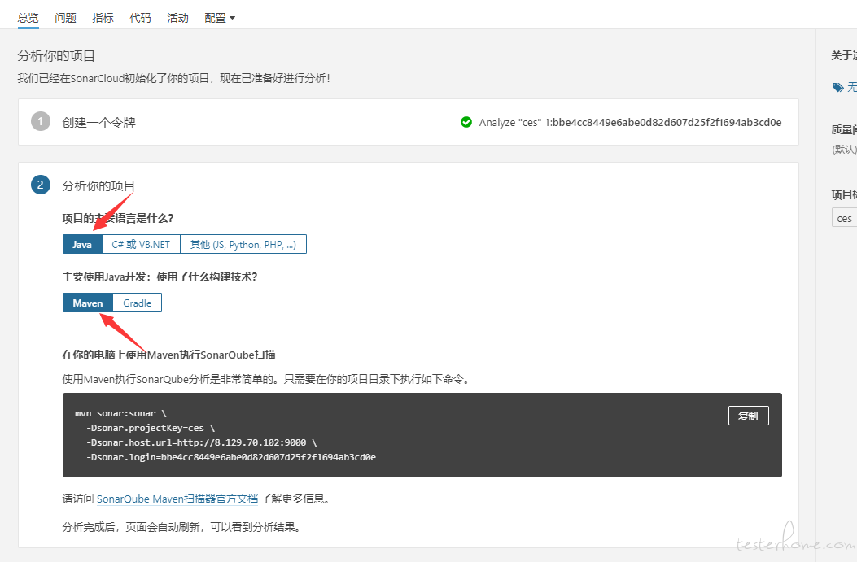This screenshot has height=562, width=857.
Task: Open the 总览 tab
Action: point(28,18)
